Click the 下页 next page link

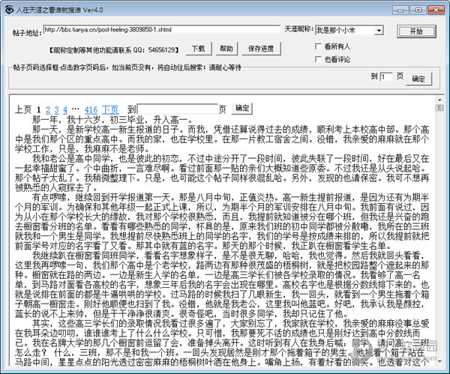pos(109,109)
